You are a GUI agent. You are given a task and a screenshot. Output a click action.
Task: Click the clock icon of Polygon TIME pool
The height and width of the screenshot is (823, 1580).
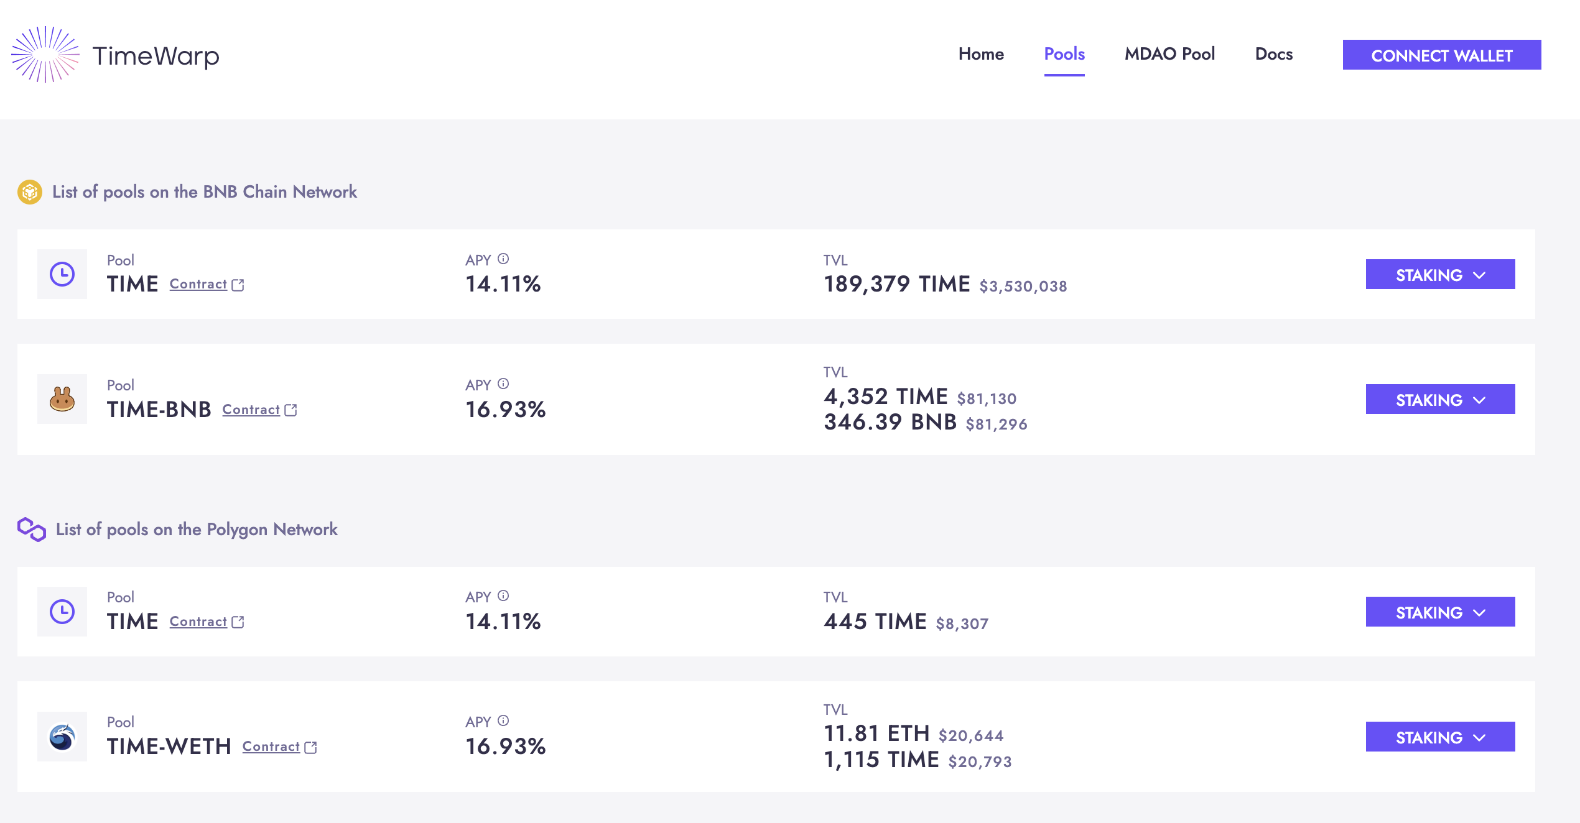(62, 612)
